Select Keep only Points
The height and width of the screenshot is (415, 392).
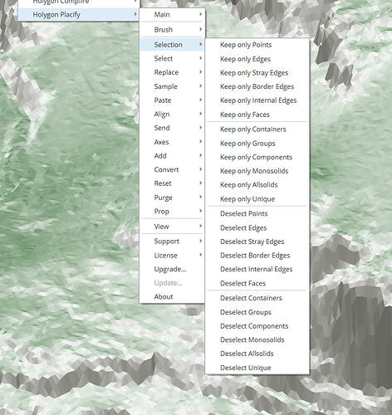(x=257, y=45)
